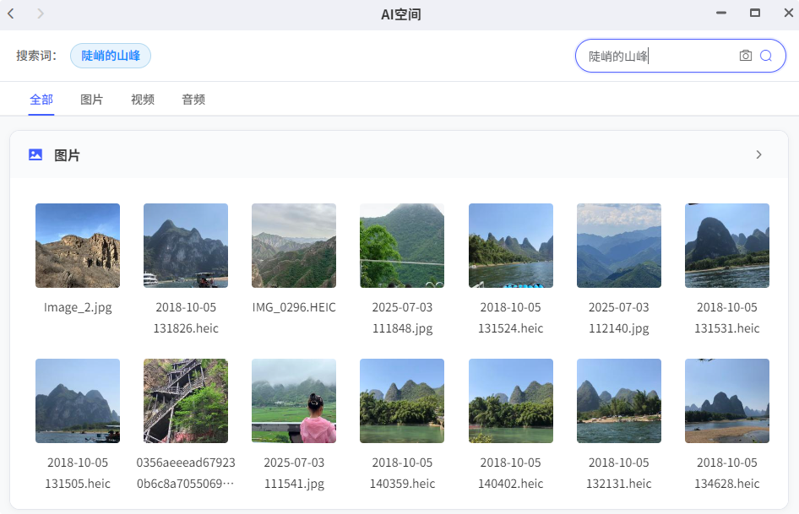This screenshot has width=799, height=514.
Task: Select the 2025-07-03 111848.jpg thumbnail
Action: tap(402, 246)
